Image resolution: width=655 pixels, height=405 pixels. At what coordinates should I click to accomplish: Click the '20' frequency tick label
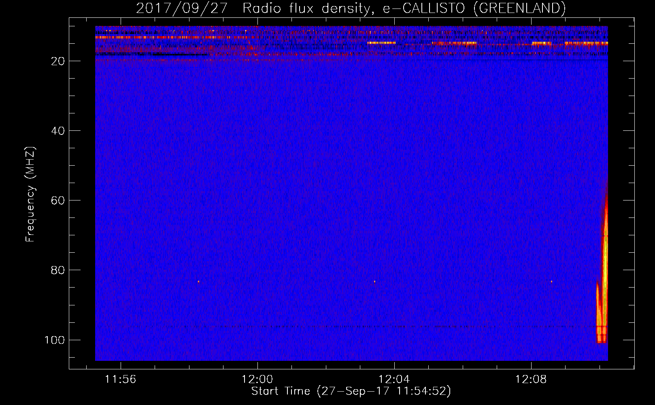tap(58, 61)
